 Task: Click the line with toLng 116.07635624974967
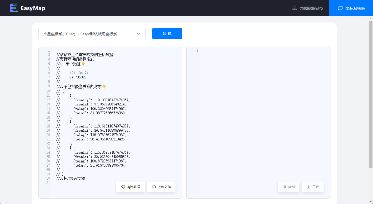click(91, 135)
